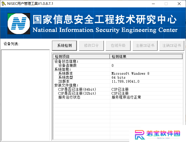Minimize the NISEC window

[x=153, y=4]
